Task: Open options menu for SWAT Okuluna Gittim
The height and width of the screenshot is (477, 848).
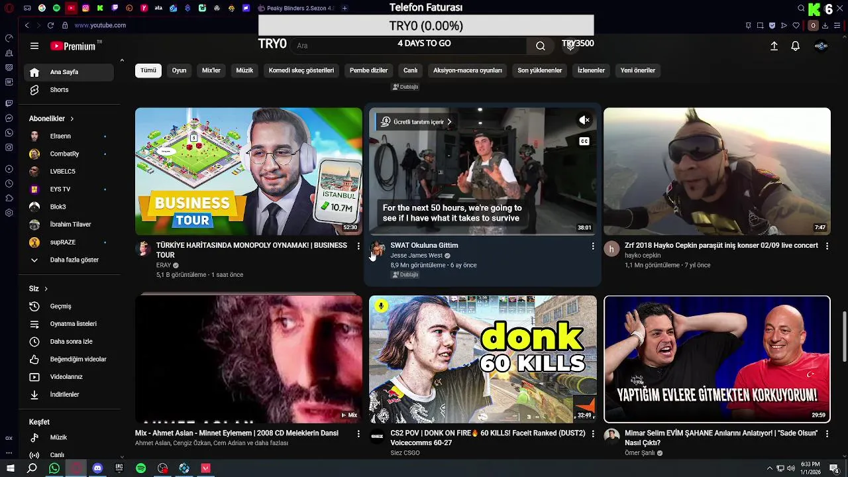Action: 593,246
